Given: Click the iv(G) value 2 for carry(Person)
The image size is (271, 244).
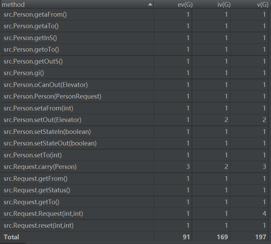Looking at the screenshot, I should coord(226,167).
